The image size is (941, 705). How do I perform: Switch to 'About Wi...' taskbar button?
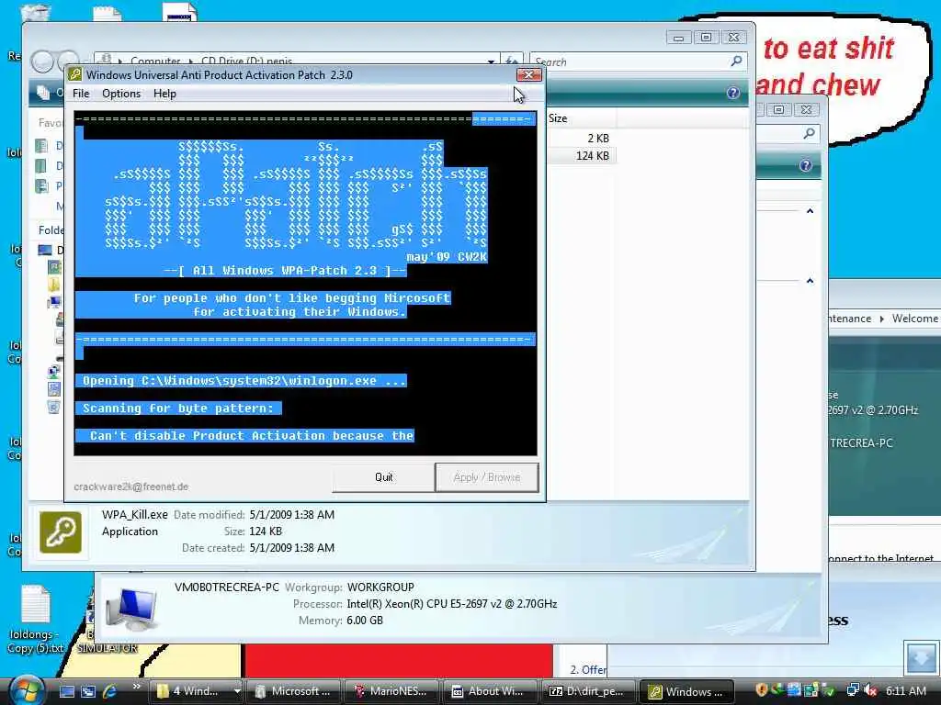pos(489,691)
